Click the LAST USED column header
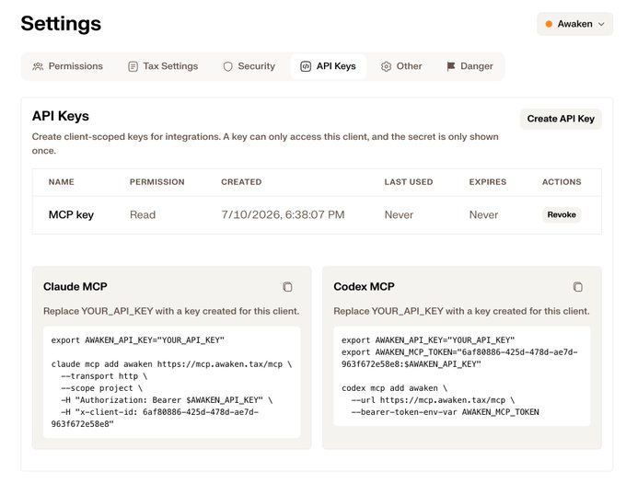This screenshot has width=626, height=494. (409, 182)
